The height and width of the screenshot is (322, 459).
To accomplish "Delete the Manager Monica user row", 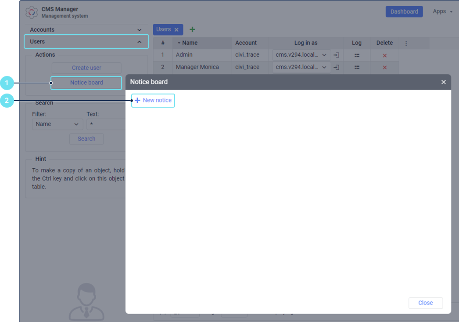I will tap(384, 67).
